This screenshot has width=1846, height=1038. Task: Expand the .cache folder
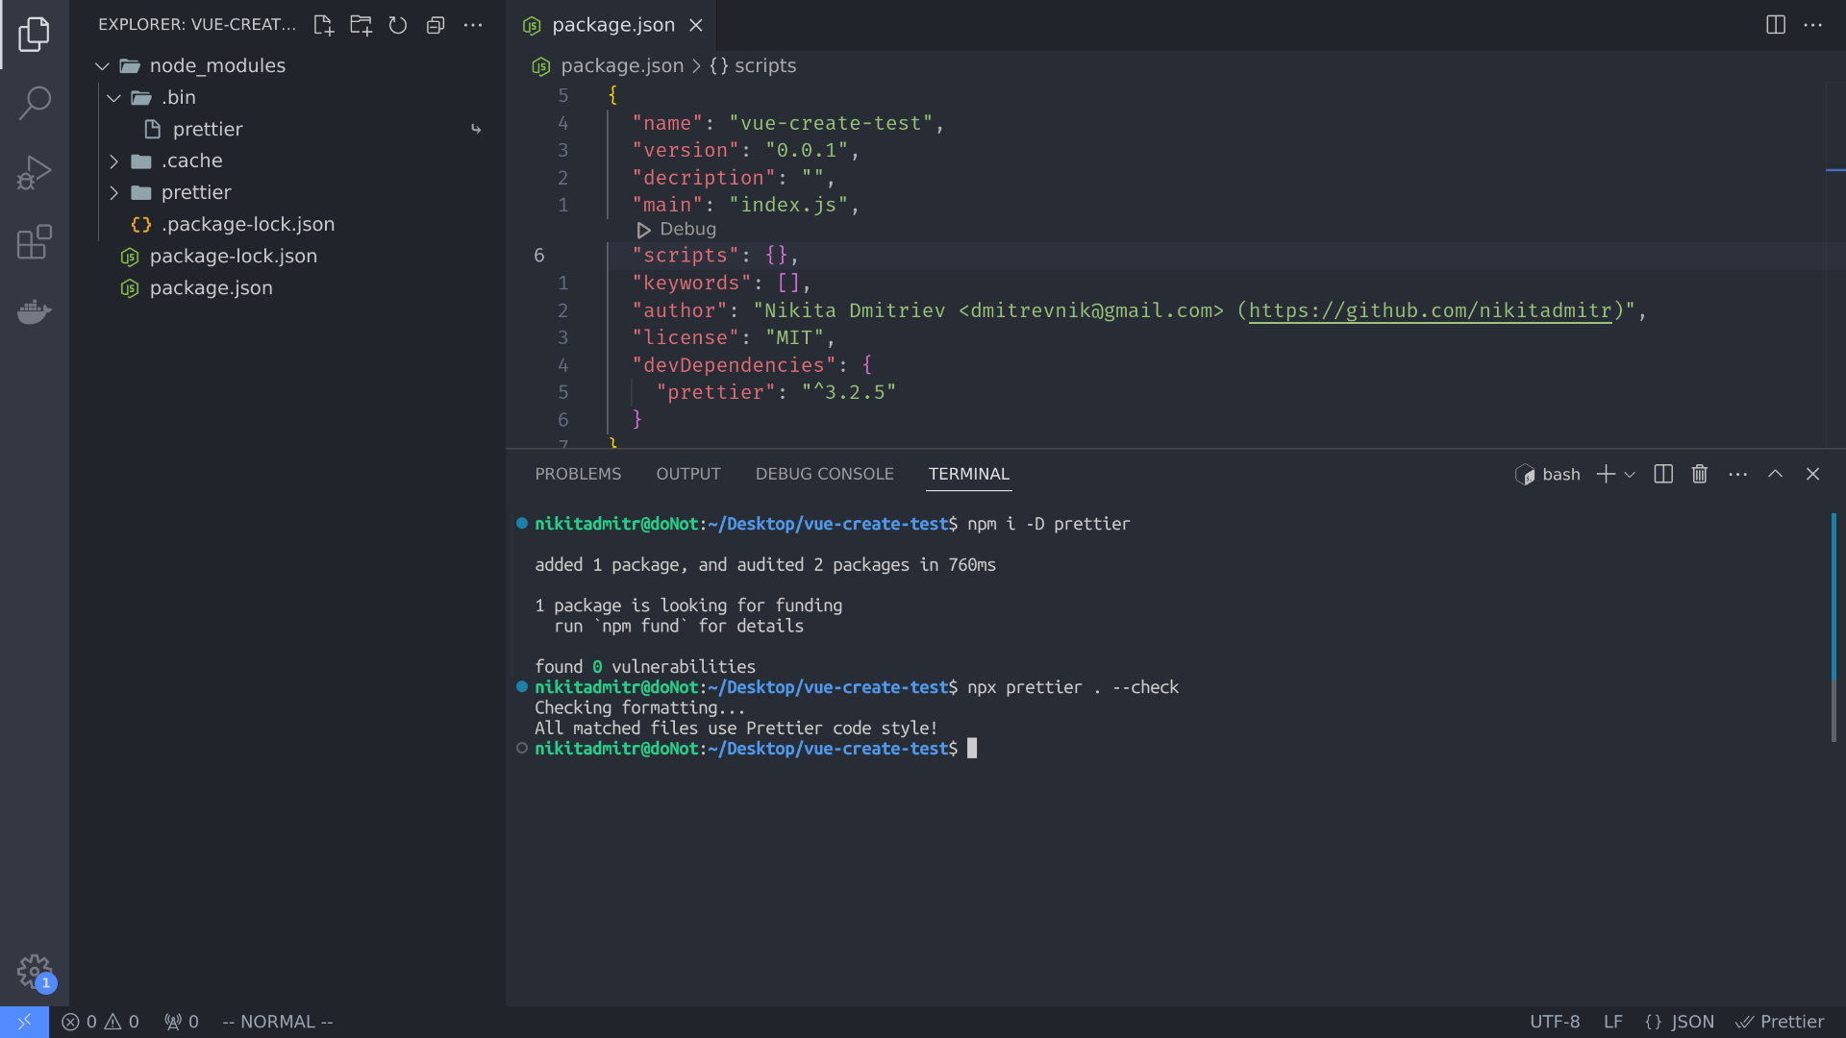(114, 161)
